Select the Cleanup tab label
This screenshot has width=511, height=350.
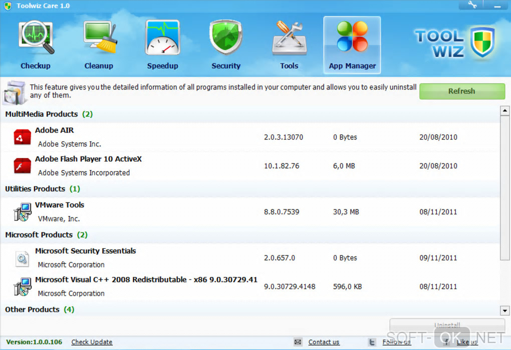click(99, 65)
